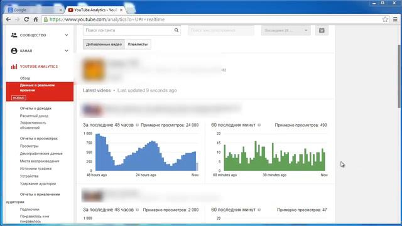Click Примерно просмотров: 24 000 text

coord(170,125)
